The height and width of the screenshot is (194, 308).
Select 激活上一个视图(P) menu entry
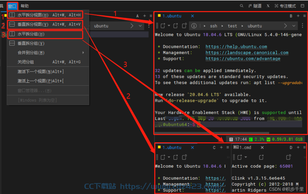point(48,81)
